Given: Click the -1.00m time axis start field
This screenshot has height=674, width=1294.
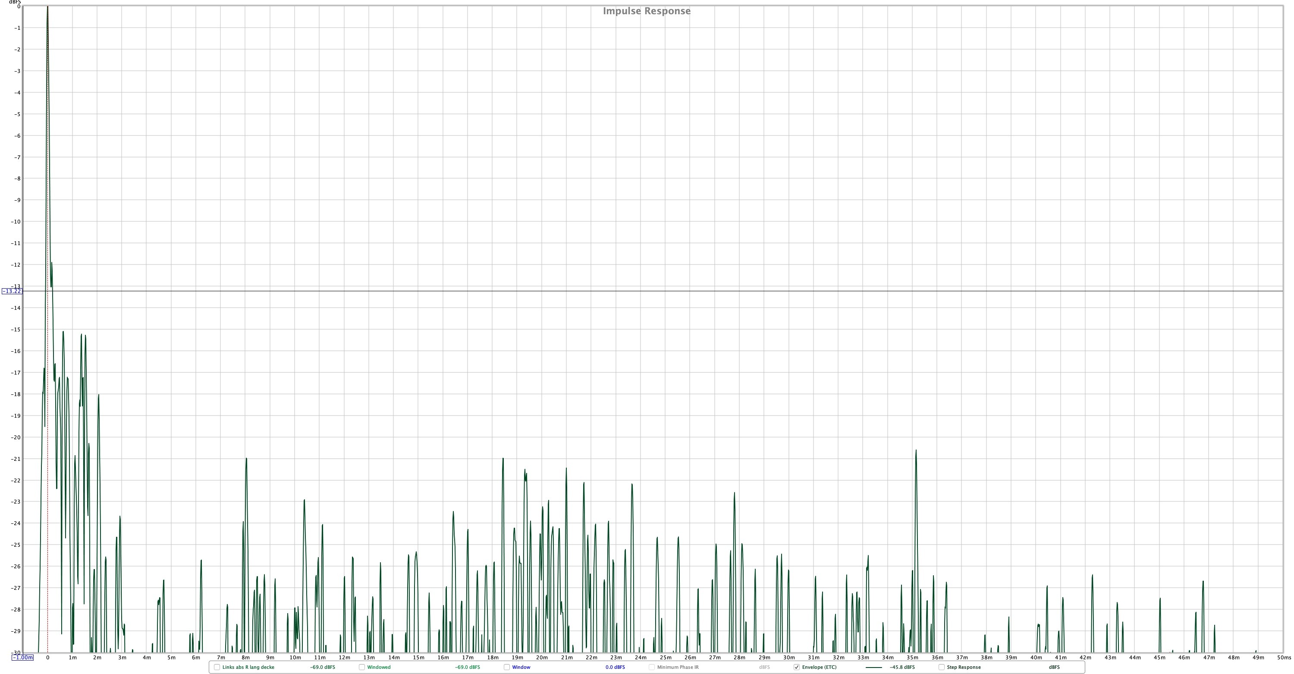Looking at the screenshot, I should pyautogui.click(x=22, y=658).
